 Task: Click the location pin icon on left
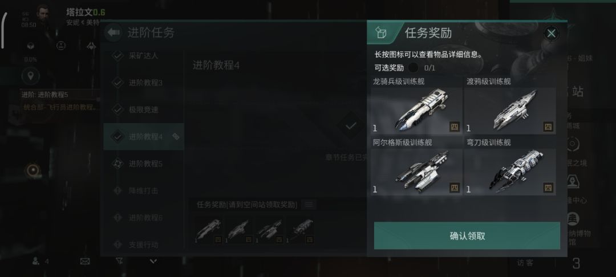pos(31,75)
